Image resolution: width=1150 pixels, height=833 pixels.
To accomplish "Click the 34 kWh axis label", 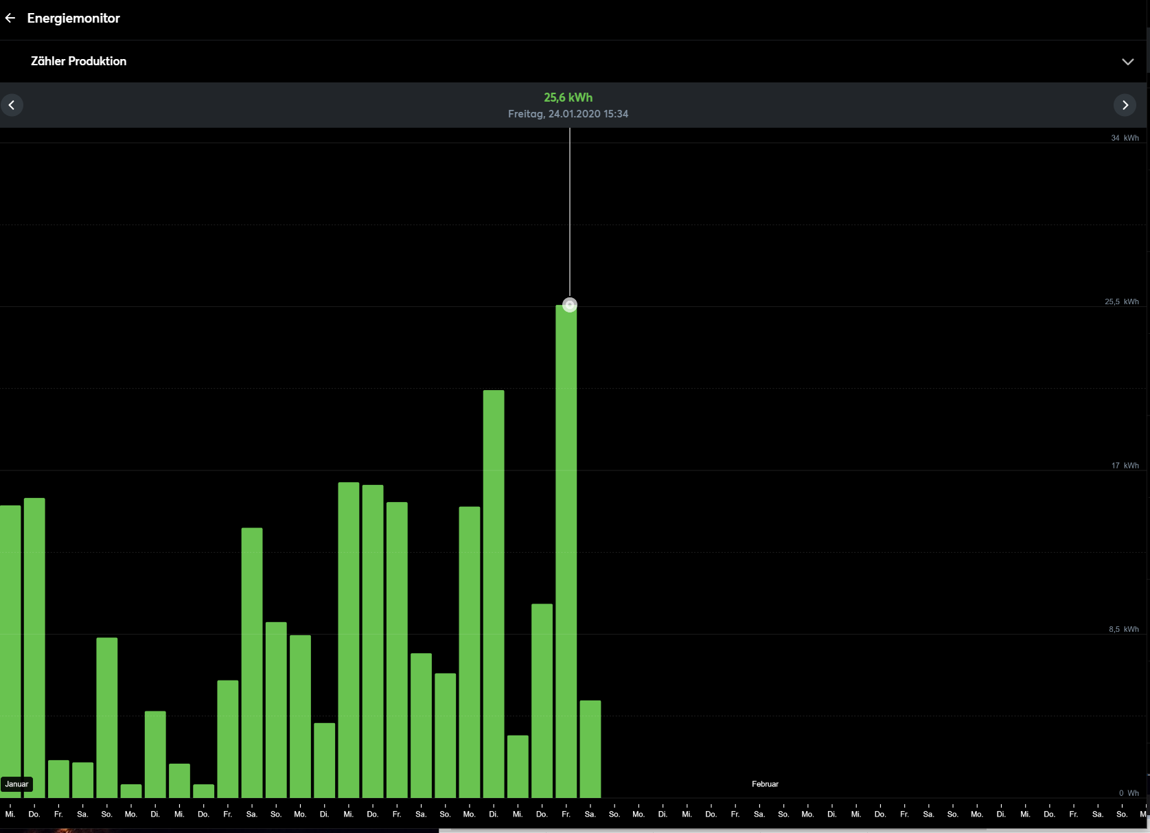I will coord(1124,138).
